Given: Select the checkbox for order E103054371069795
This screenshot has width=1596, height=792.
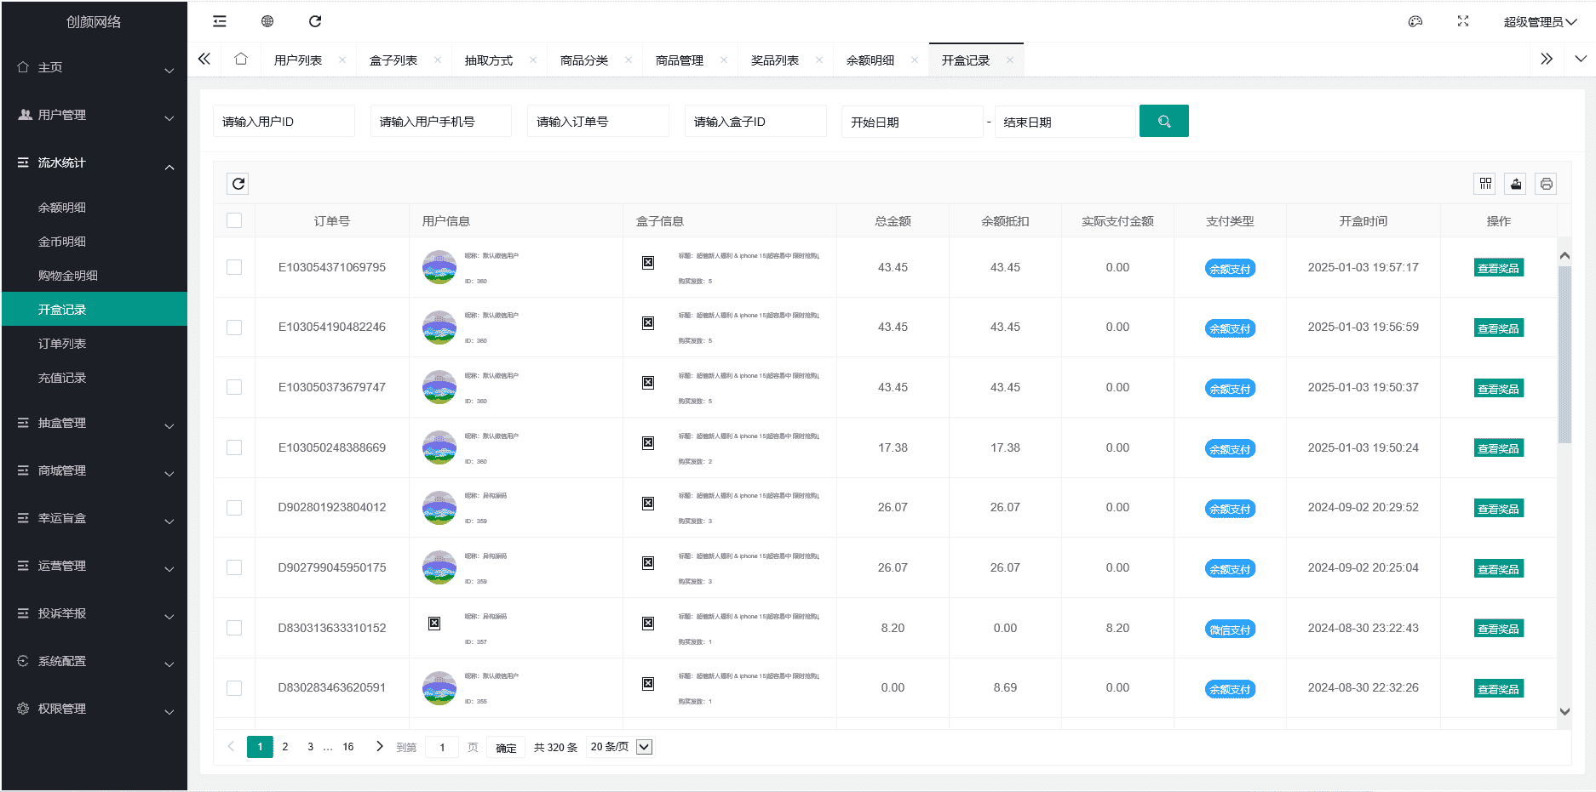Looking at the screenshot, I should [x=234, y=267].
